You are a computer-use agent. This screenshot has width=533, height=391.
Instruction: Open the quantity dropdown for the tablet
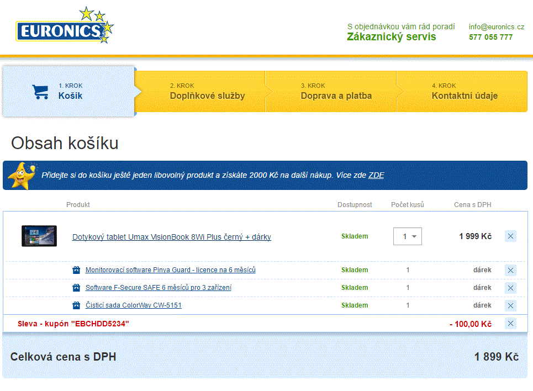point(408,236)
